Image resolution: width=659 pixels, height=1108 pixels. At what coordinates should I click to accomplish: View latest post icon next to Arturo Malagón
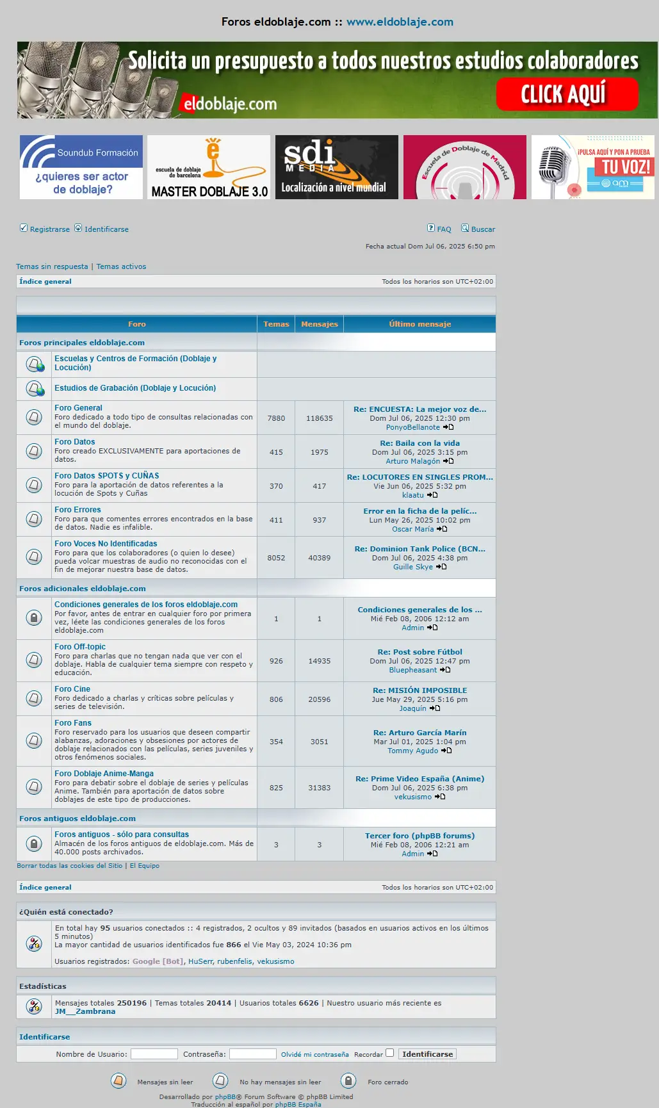[448, 461]
